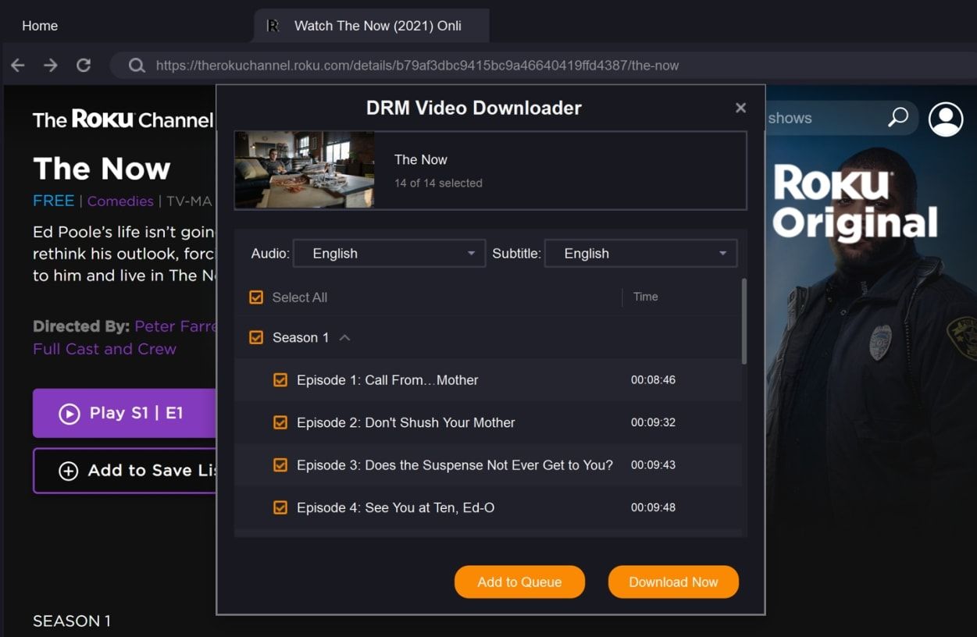
Task: Toggle the Select All checkbox
Action: pyautogui.click(x=256, y=297)
